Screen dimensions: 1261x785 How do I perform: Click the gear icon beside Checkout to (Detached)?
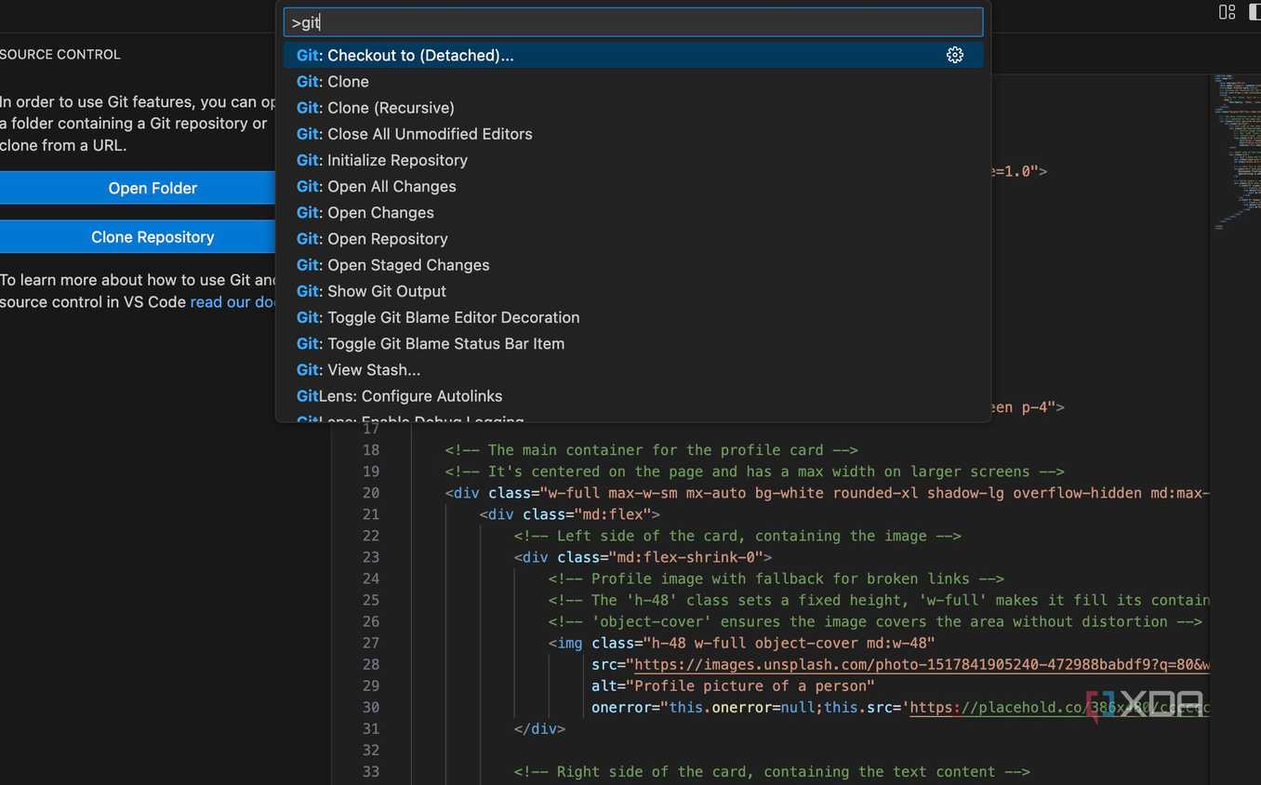tap(955, 55)
